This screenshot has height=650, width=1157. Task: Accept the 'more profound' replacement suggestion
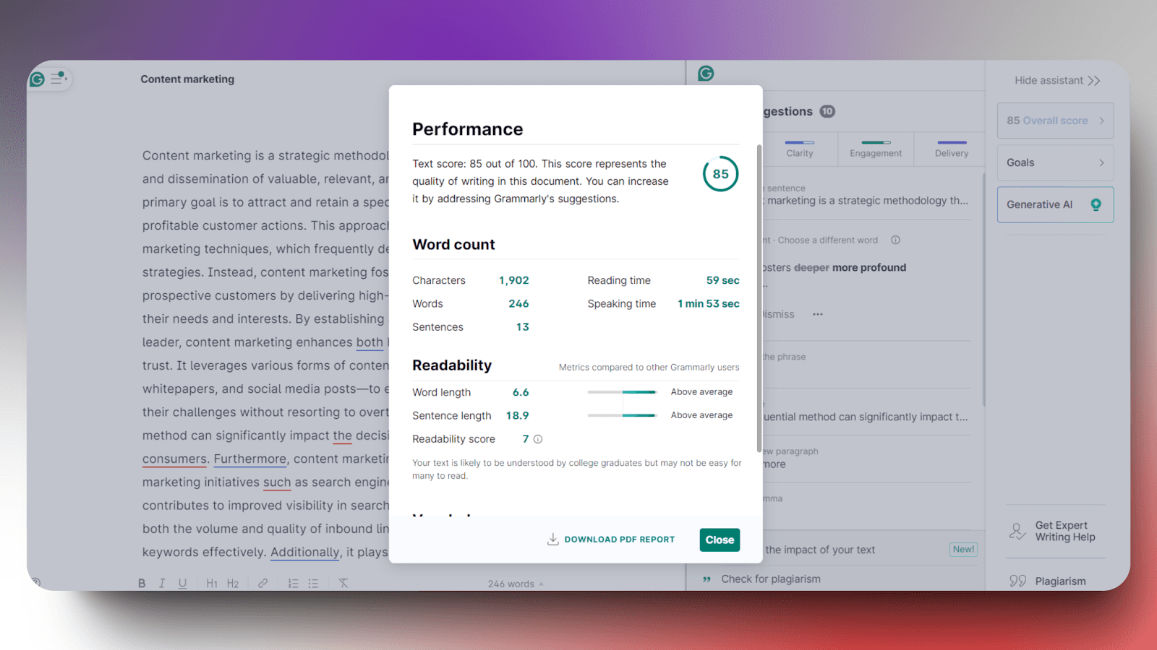869,267
